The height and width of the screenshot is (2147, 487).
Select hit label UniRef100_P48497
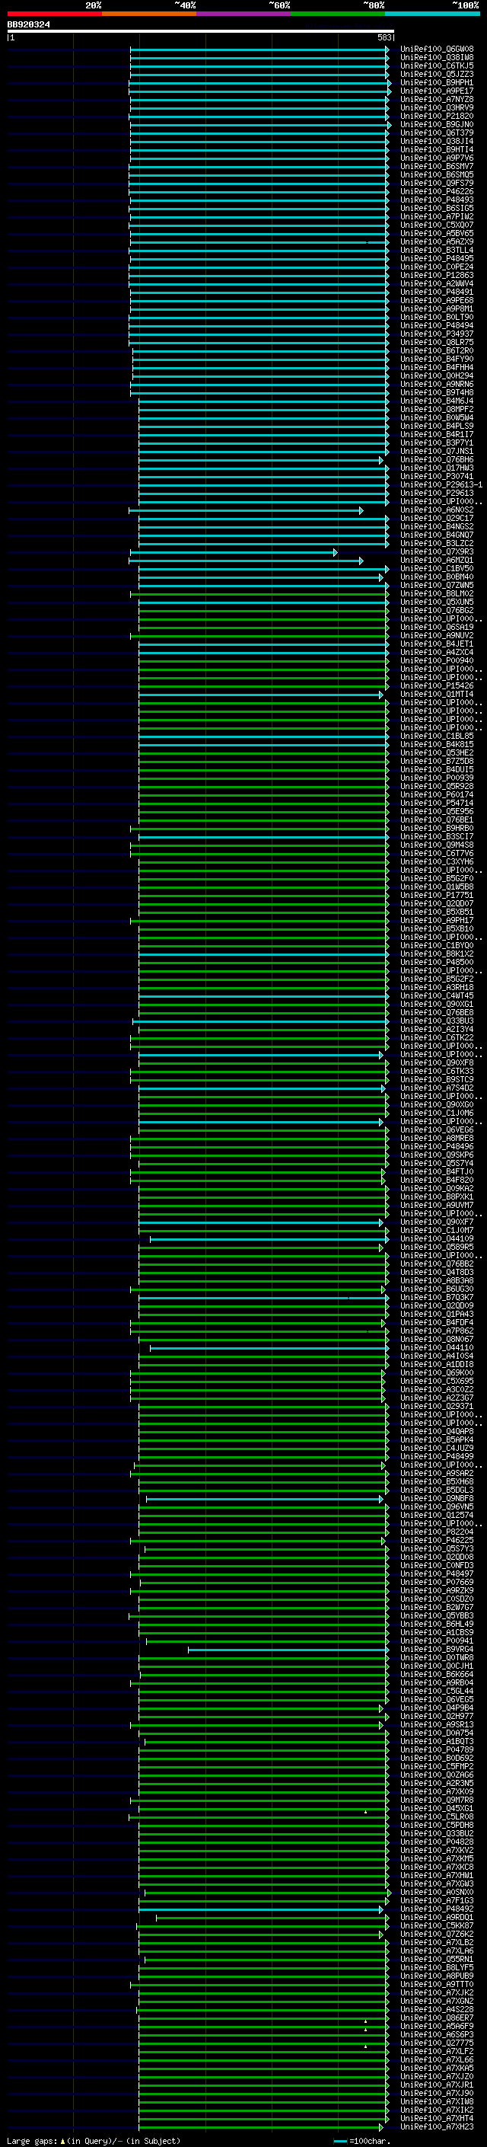click(x=437, y=1574)
